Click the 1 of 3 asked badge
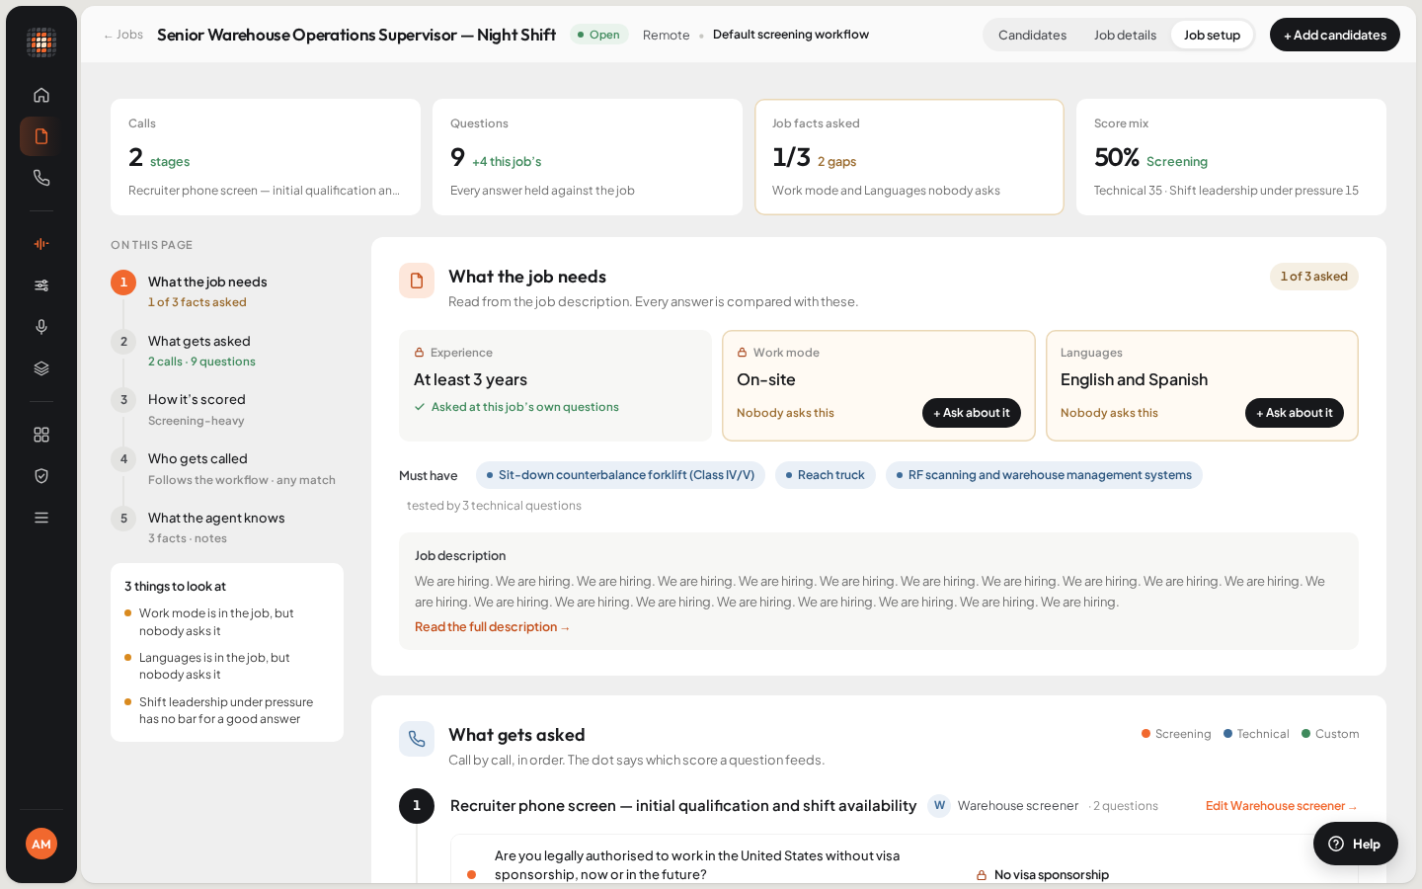The image size is (1422, 889). click(x=1314, y=277)
